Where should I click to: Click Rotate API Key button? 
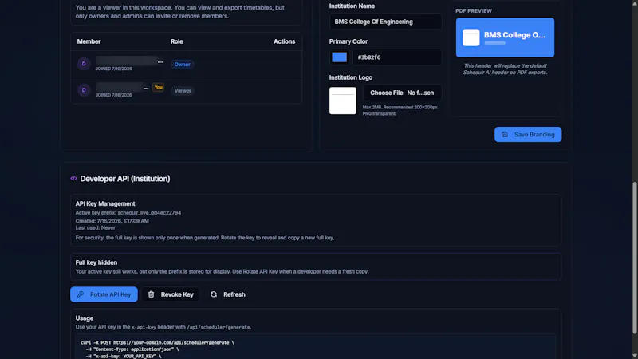point(104,294)
